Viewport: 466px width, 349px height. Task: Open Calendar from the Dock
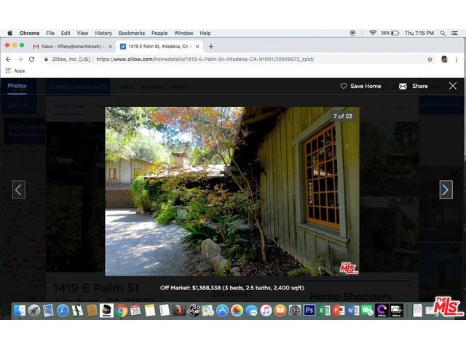tap(135, 310)
